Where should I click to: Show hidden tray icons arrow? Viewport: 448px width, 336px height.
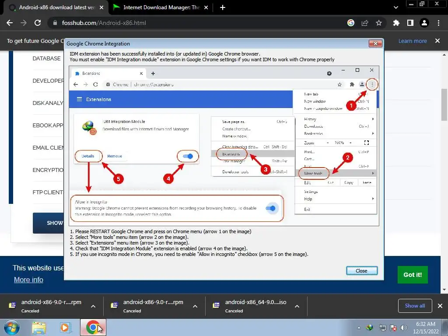(359, 328)
